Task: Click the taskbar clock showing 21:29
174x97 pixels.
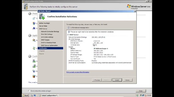Action: (149, 95)
